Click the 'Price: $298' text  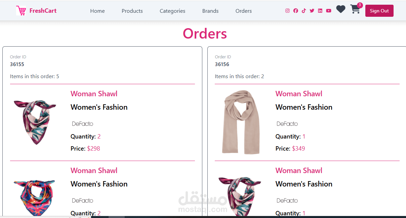pyautogui.click(x=85, y=149)
